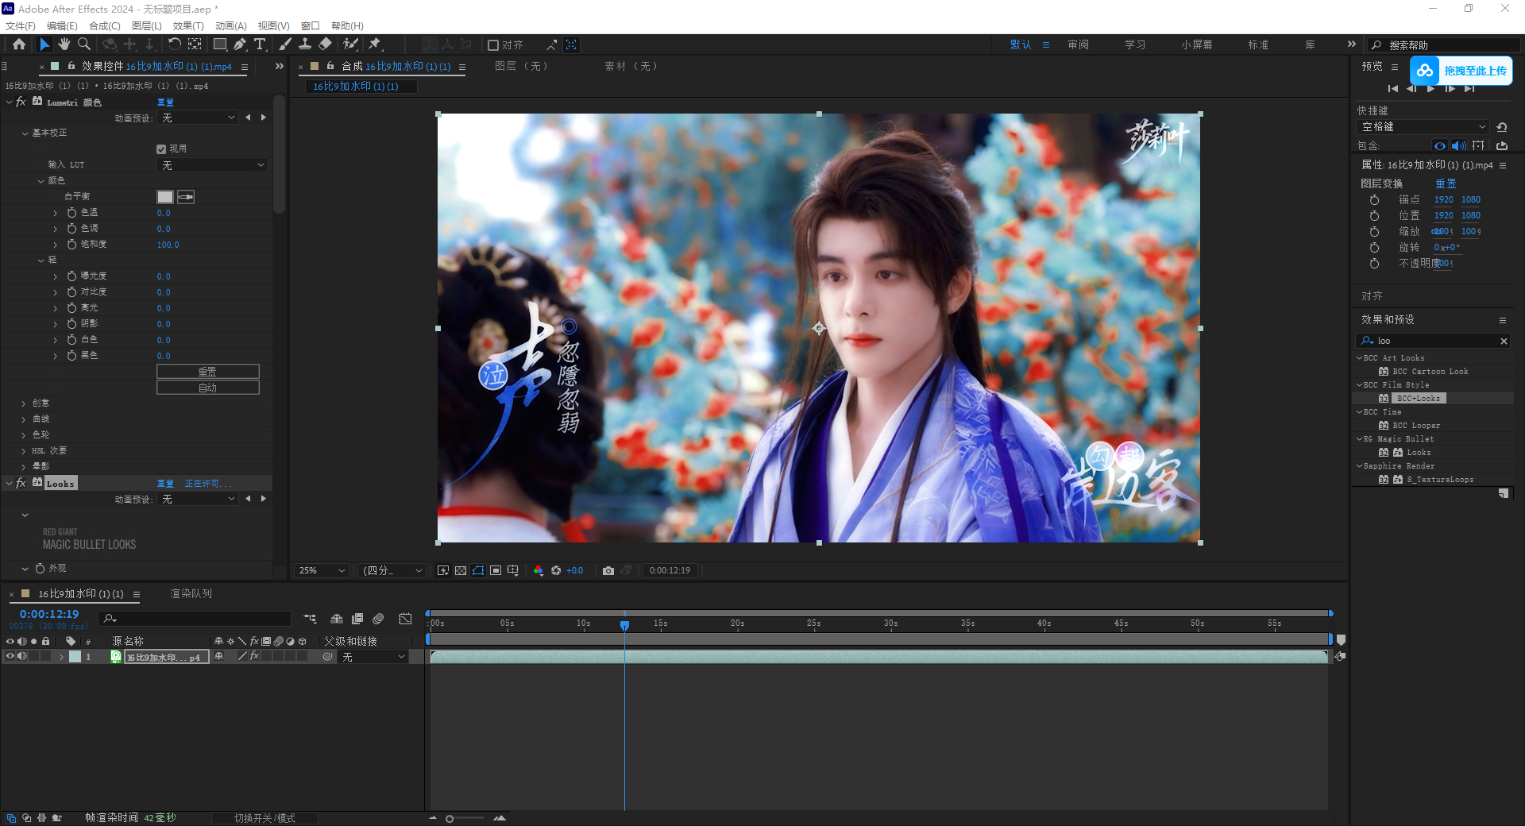Click the 色温 stopwatch icon
The width and height of the screenshot is (1525, 826).
(x=71, y=213)
